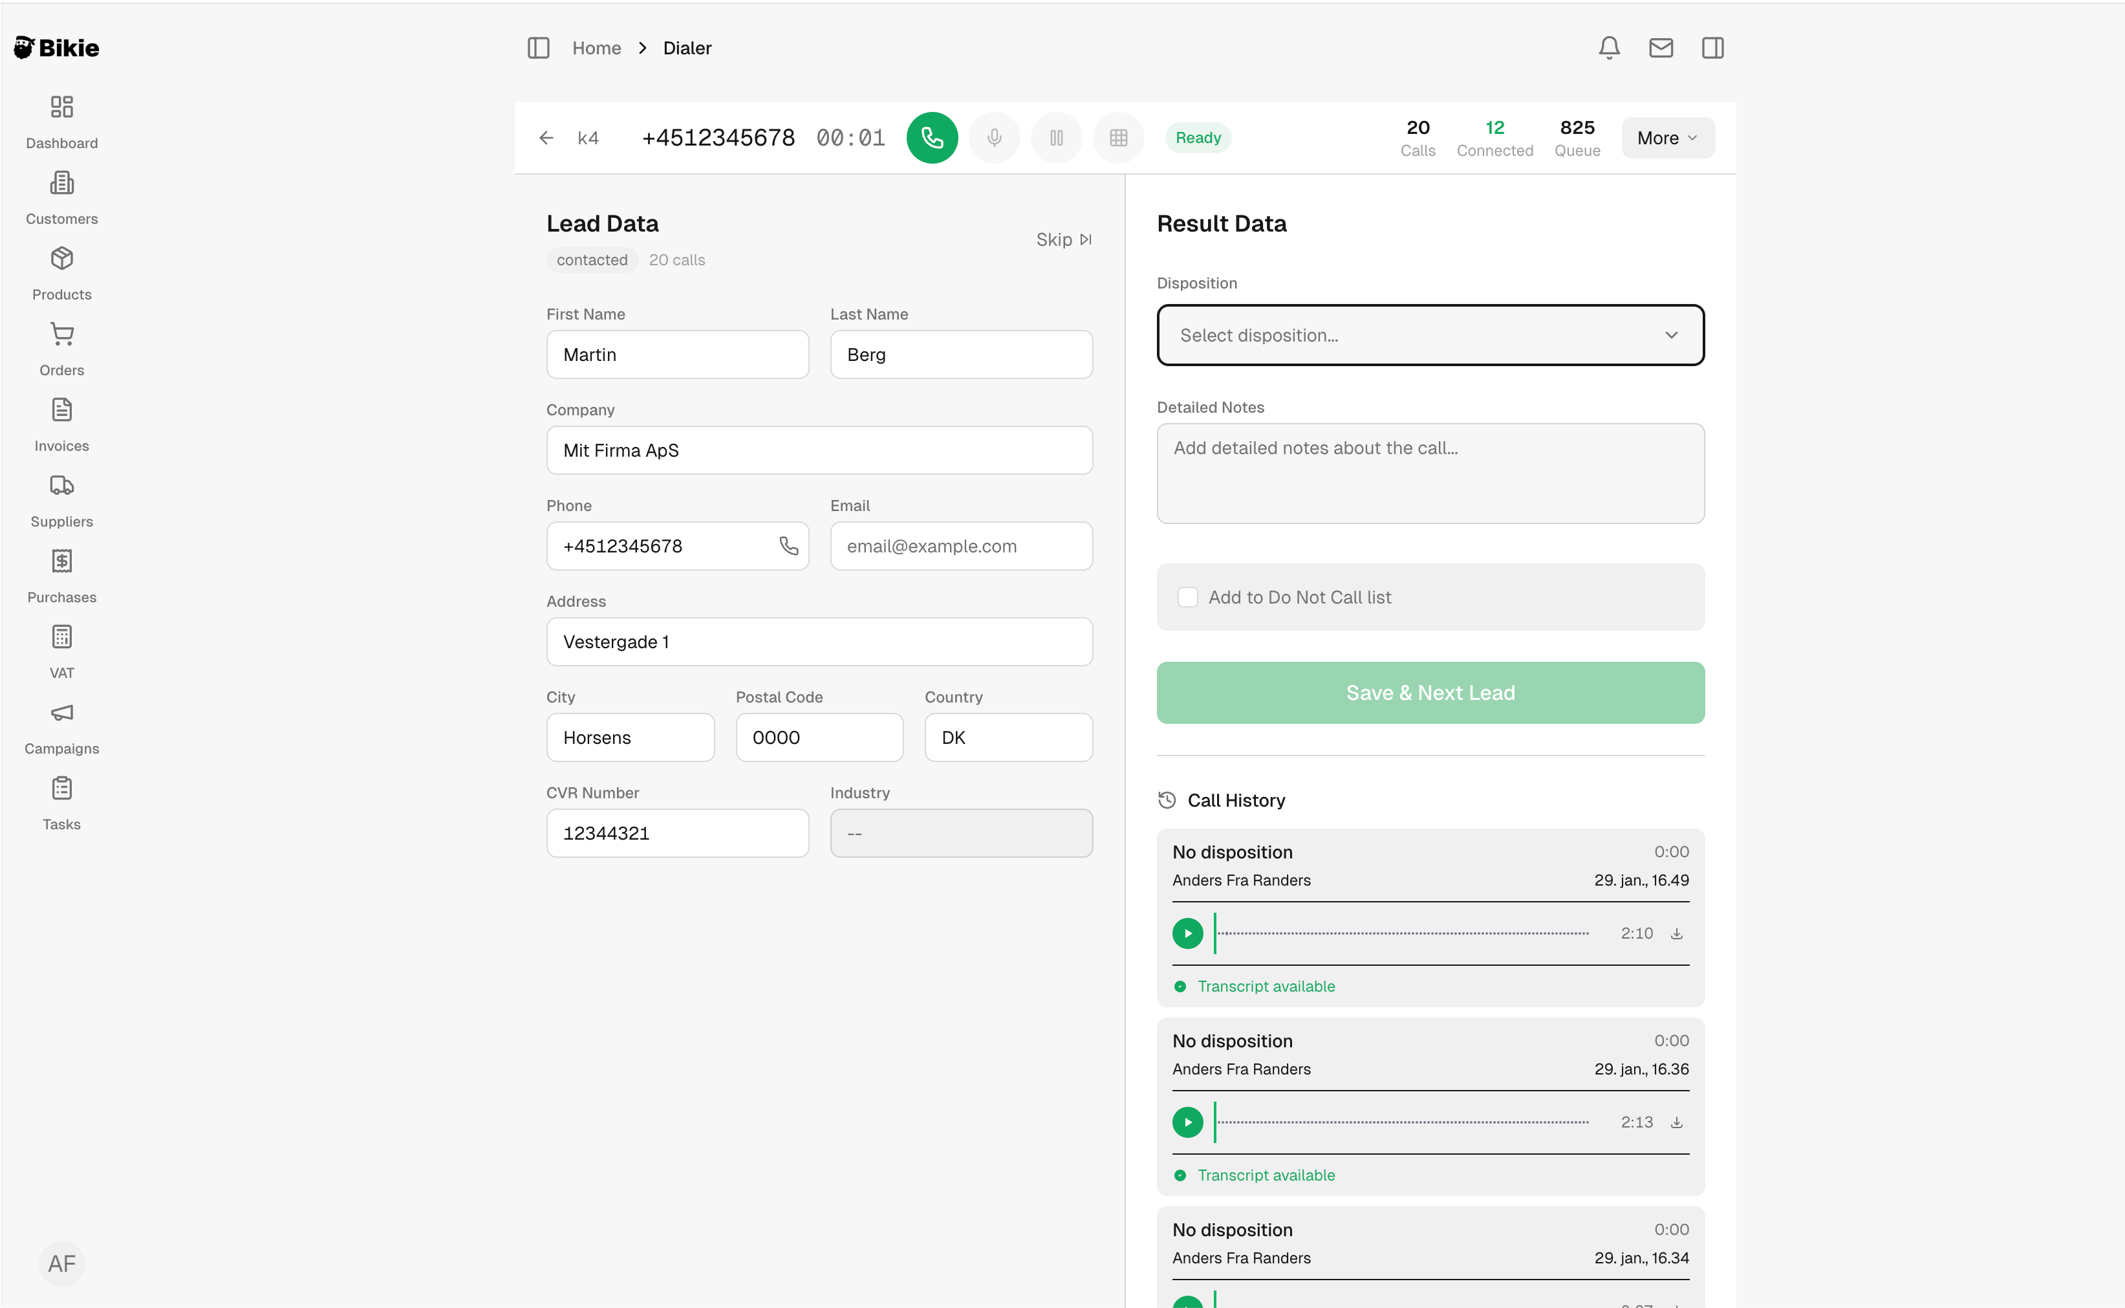Open the Select disposition dropdown
Screen dimensions: 2125x1308
[1430, 335]
